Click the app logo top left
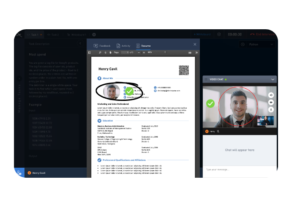Screen dimensions: 292x207 19,34
